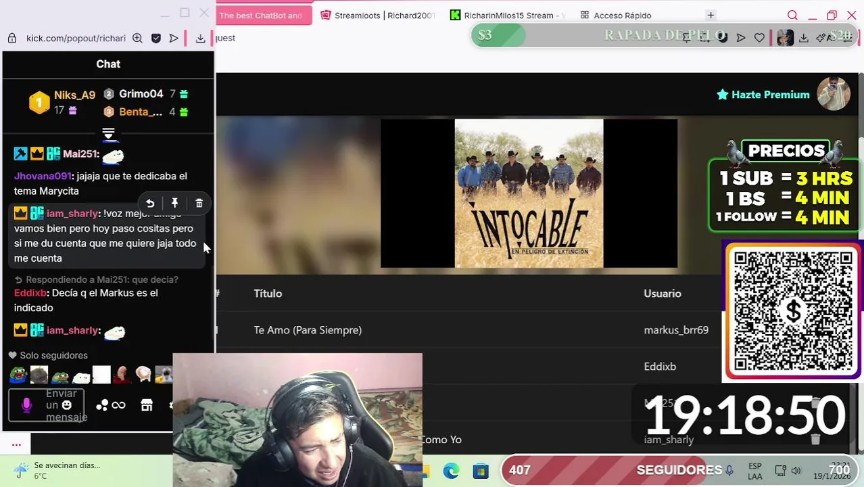The width and height of the screenshot is (864, 487).
Task: Click the kick.com popout URL field
Action: (76, 38)
